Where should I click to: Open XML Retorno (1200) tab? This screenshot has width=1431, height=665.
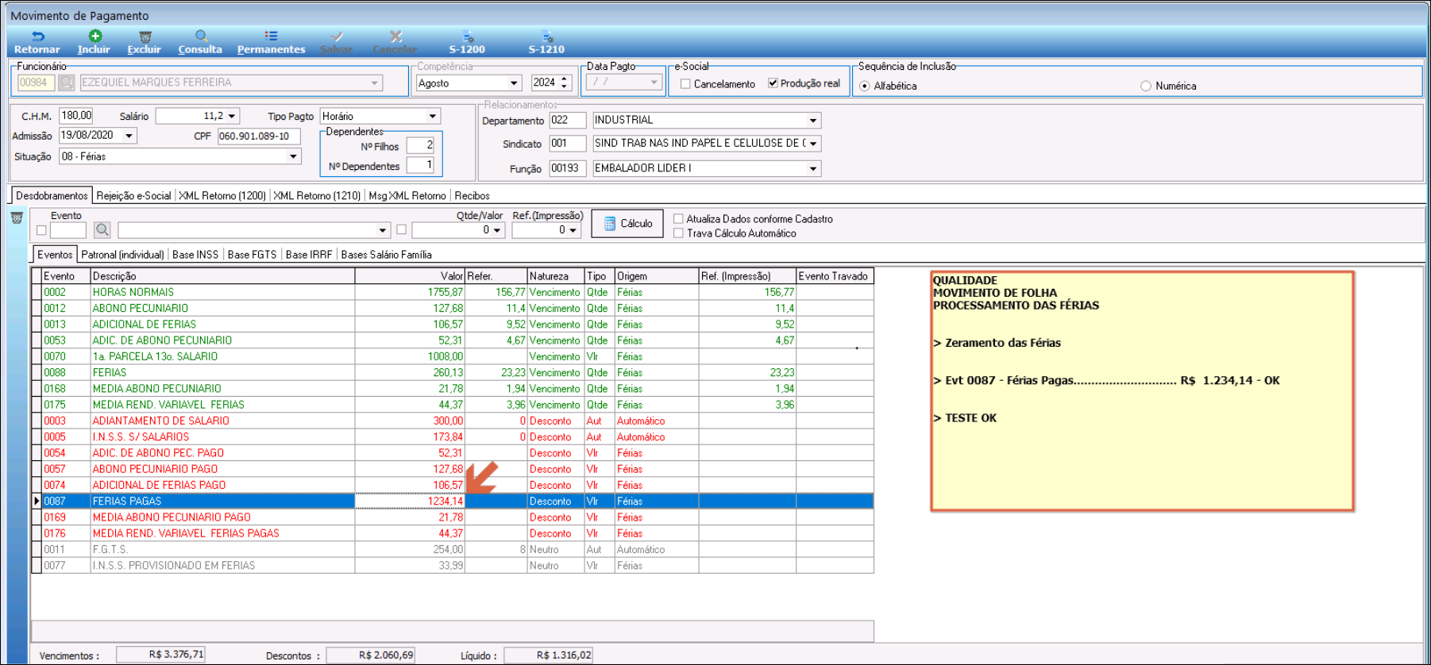tap(222, 196)
